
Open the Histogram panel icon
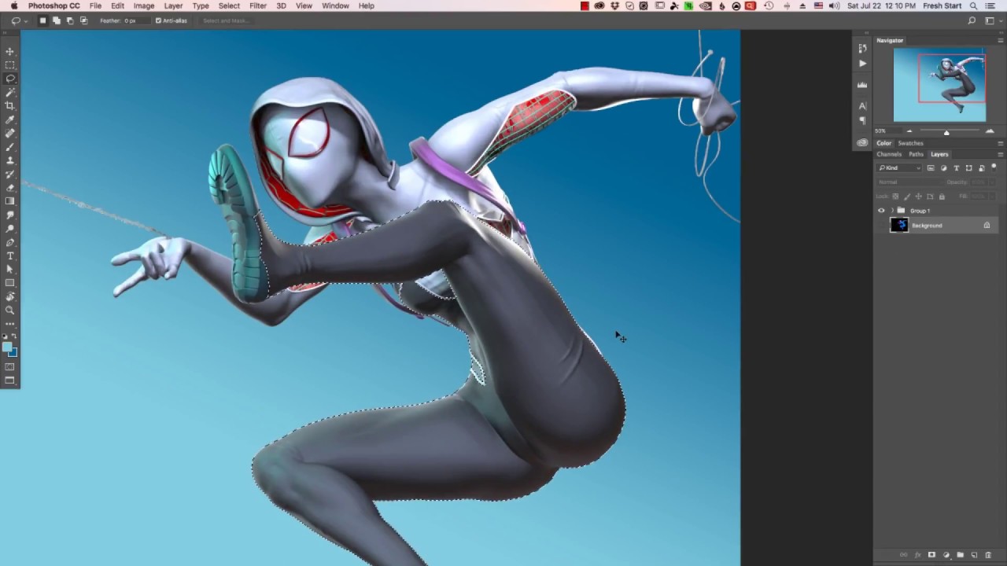862,85
